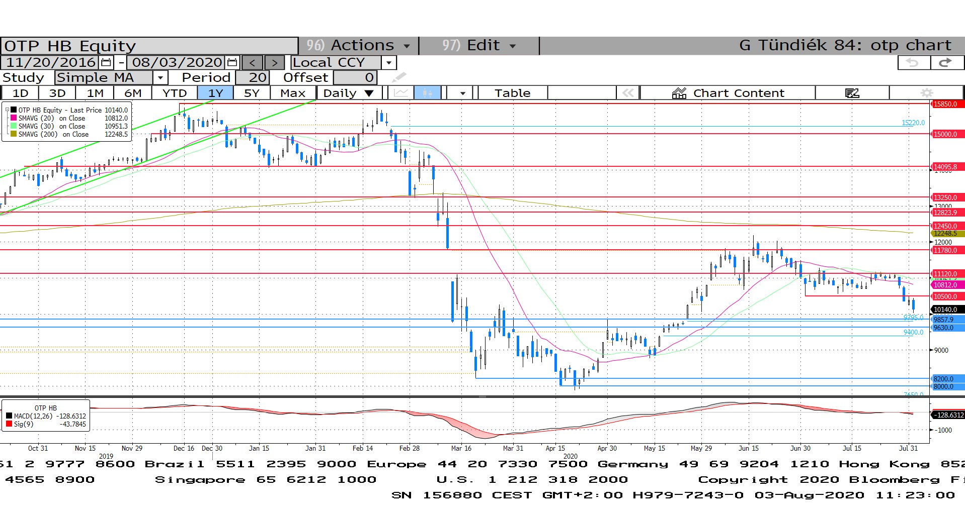
Task: Open the 96) Actions menu
Action: 358,45
